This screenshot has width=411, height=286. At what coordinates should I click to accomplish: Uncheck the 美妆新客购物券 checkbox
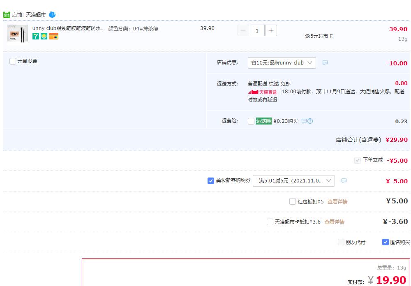(211, 181)
